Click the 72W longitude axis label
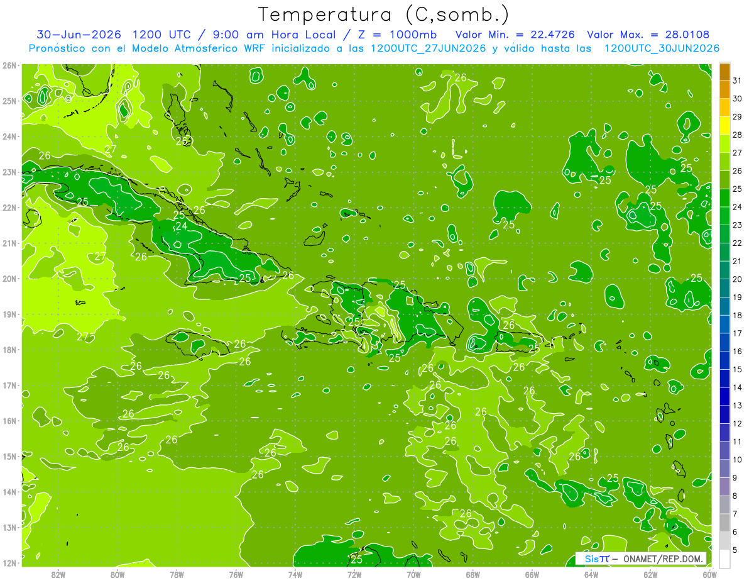This screenshot has width=754, height=583. coord(354,574)
